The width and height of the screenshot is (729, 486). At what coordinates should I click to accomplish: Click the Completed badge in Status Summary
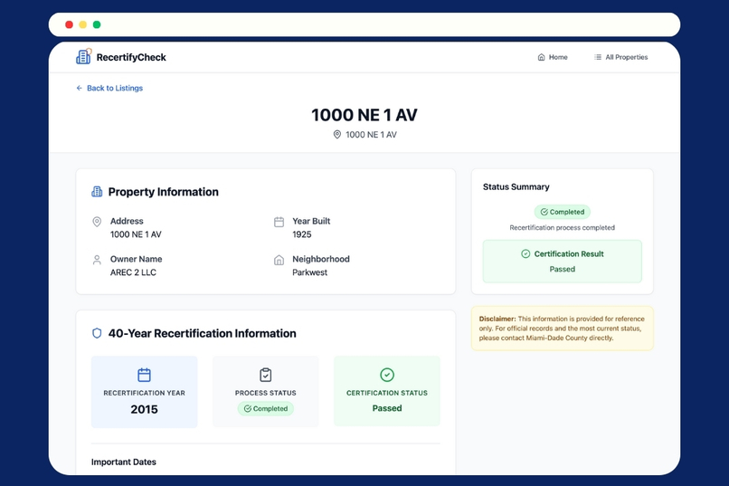(562, 212)
